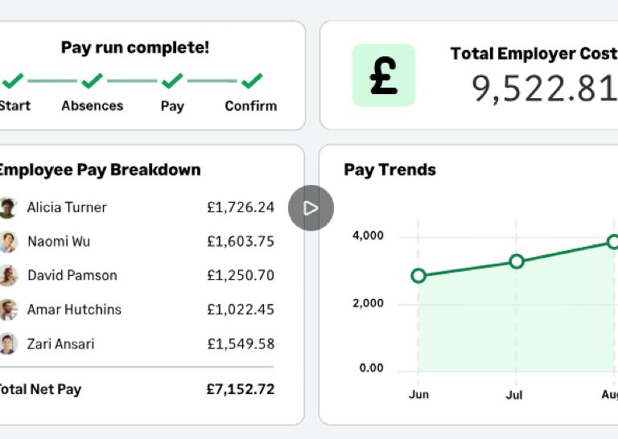Select the Jun data point on chart
The image size is (618, 439).
[418, 276]
